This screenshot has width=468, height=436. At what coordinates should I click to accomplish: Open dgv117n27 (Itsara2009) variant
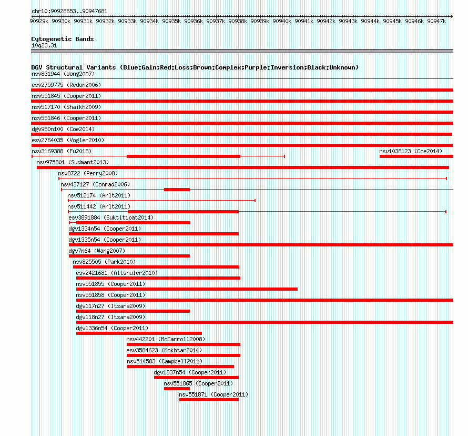110,306
